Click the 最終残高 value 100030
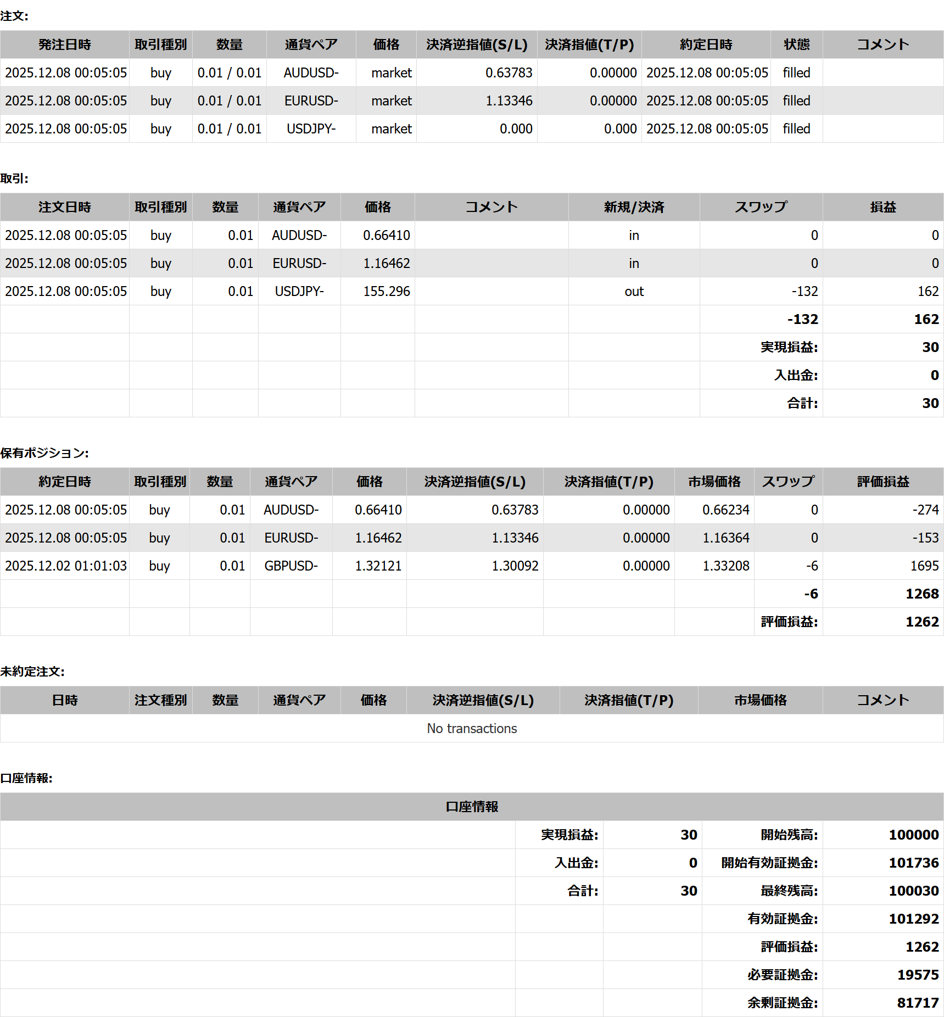Image resolution: width=944 pixels, height=1017 pixels. (x=913, y=891)
